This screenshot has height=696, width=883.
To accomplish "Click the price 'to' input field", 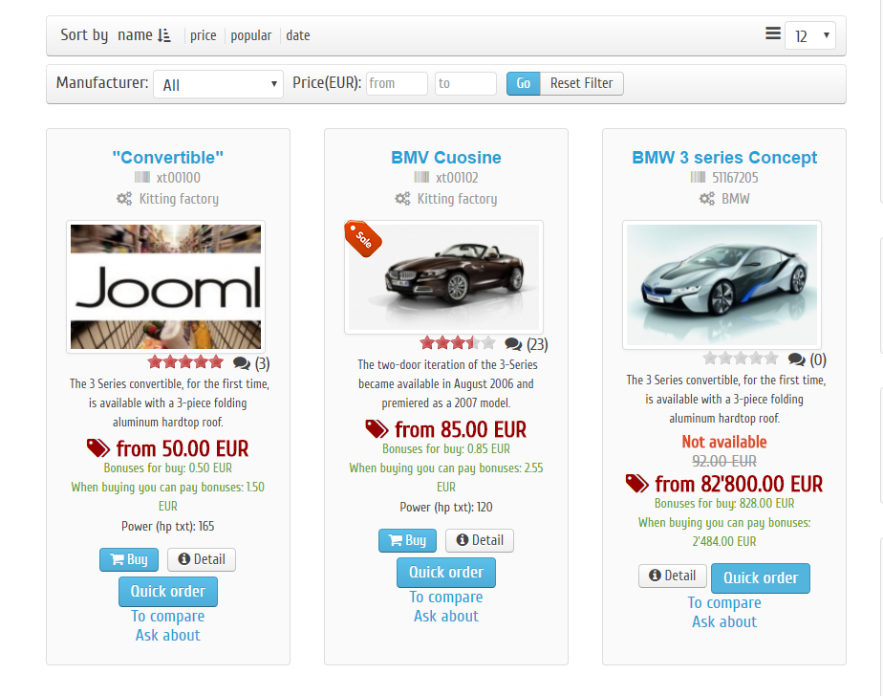I will 465,83.
